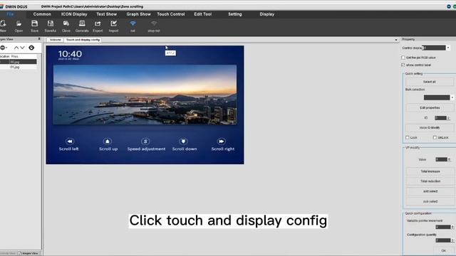Image resolution: width=456 pixels, height=256 pixels.
Task: Select Touch and display config tab
Action: 83,40
